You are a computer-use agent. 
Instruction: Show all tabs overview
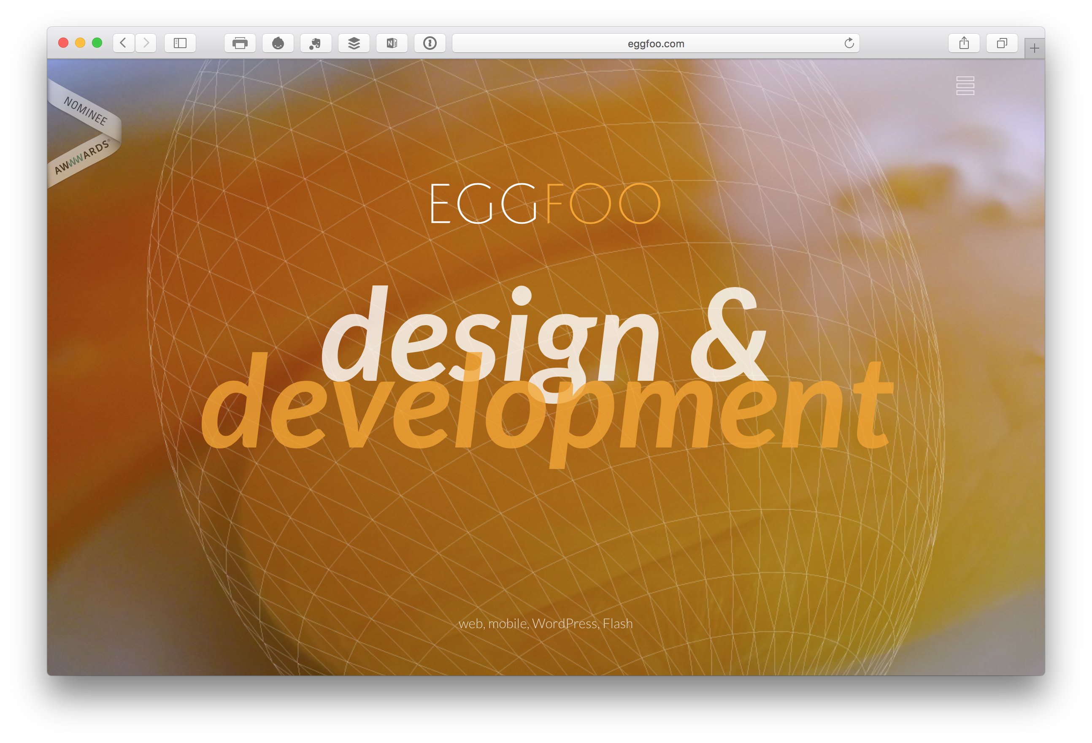[x=1002, y=43]
